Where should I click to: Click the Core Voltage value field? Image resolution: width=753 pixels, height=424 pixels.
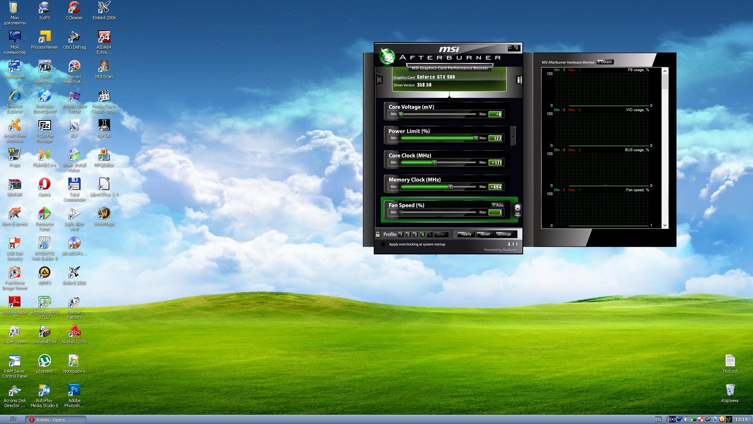[x=496, y=114]
